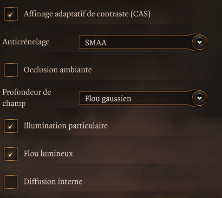Click the round chevron icon beside Flou gaussien
Screen dimensions: 222x198
200,98
